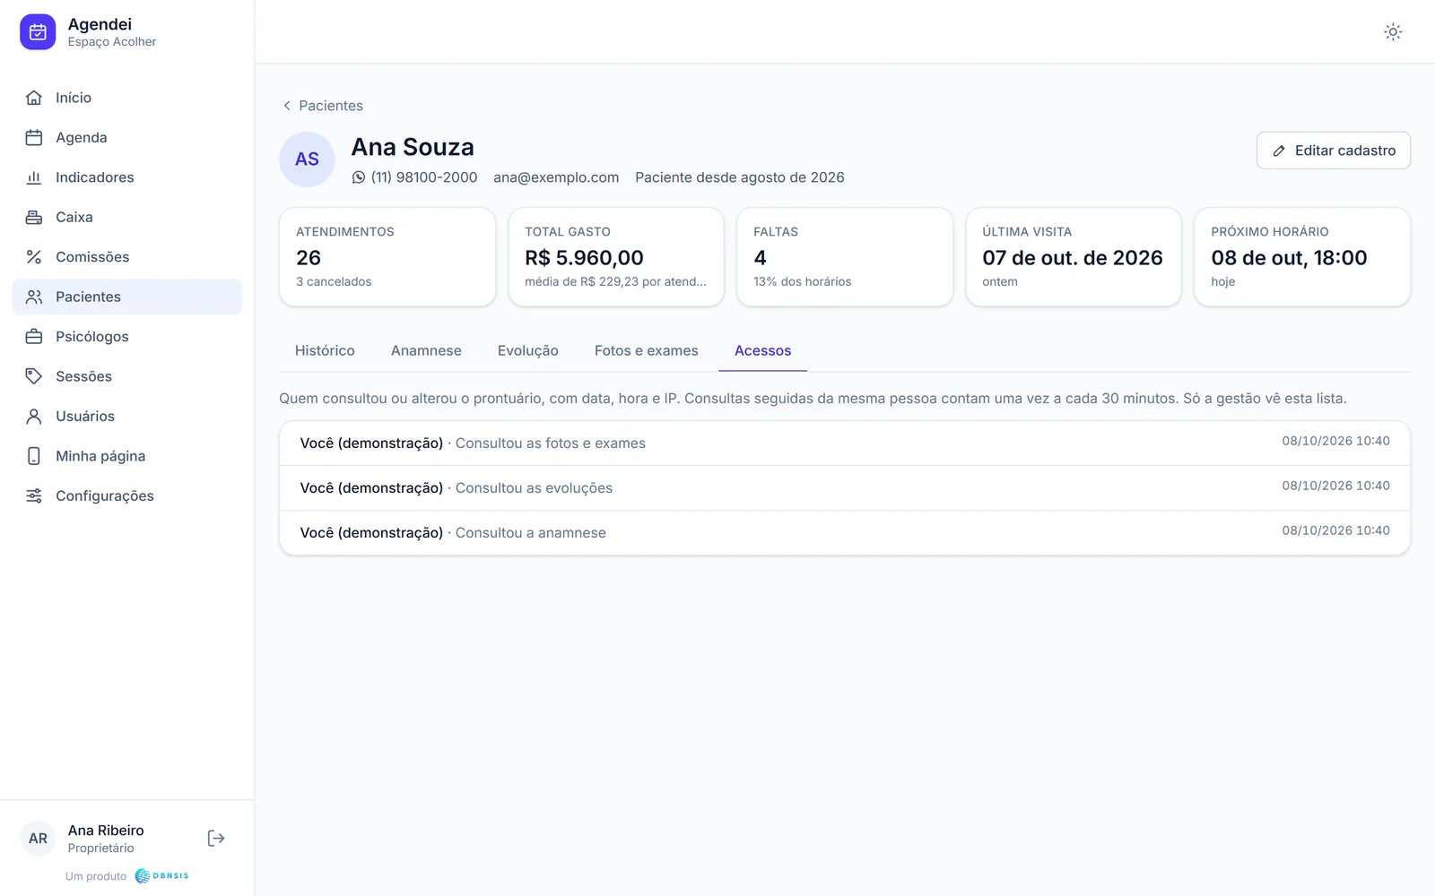Click the Caixa cash register icon
This screenshot has width=1435, height=896.
coord(34,217)
